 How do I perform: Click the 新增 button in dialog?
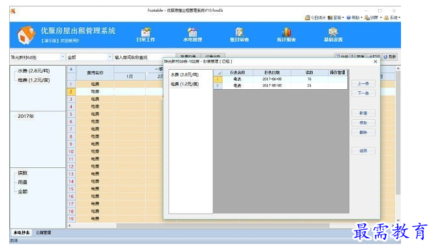[363, 113]
